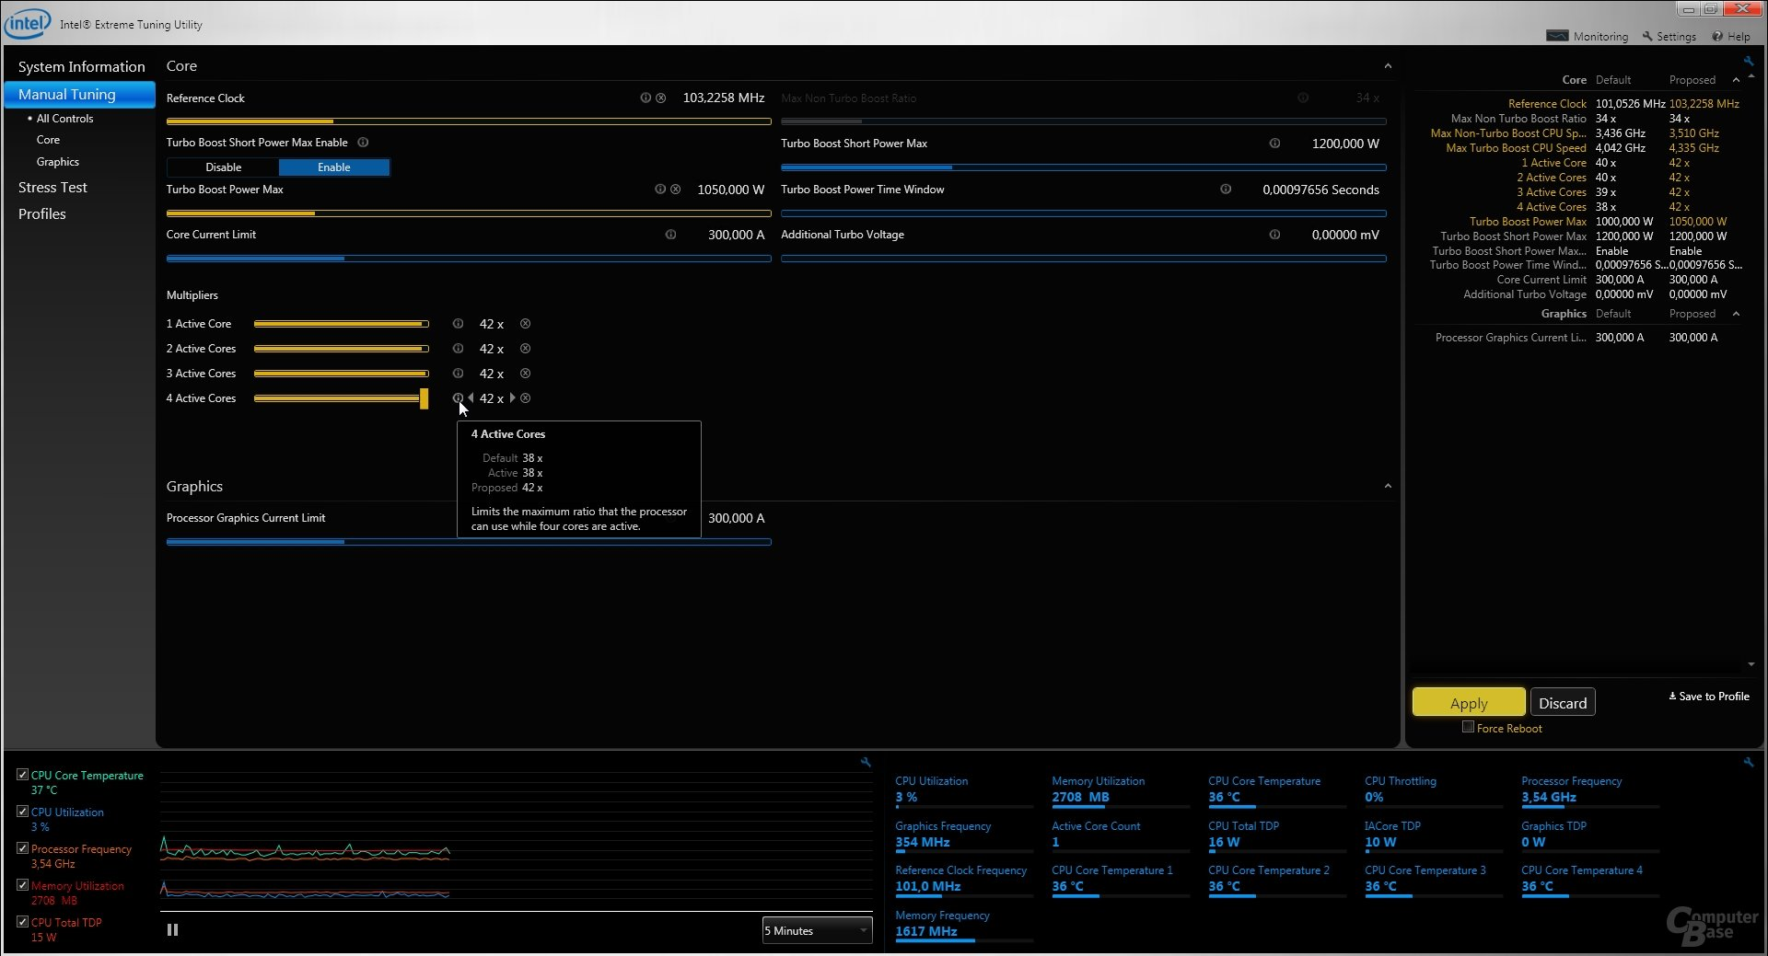Select Manual Tuning in the sidebar
This screenshot has width=1768, height=956.
point(80,95)
